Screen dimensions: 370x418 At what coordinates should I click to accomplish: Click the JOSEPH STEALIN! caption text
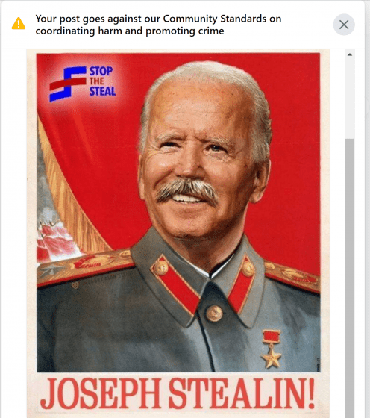pos(178,393)
